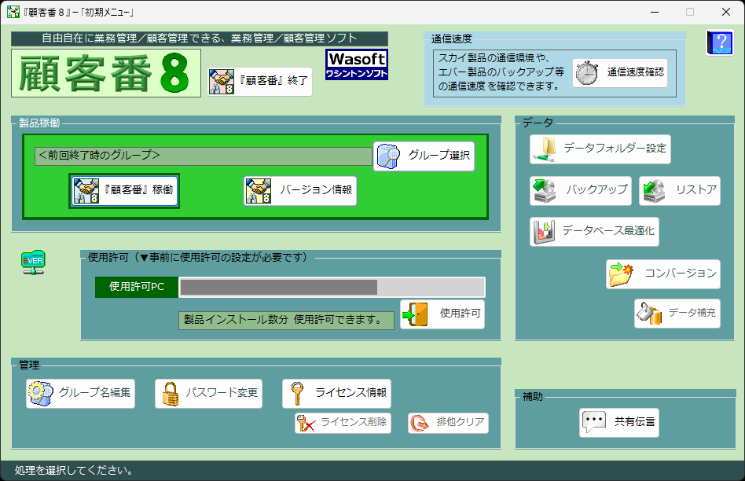This screenshot has width=745, height=481.
Task: View ライセンス情報 license information
Action: [336, 394]
